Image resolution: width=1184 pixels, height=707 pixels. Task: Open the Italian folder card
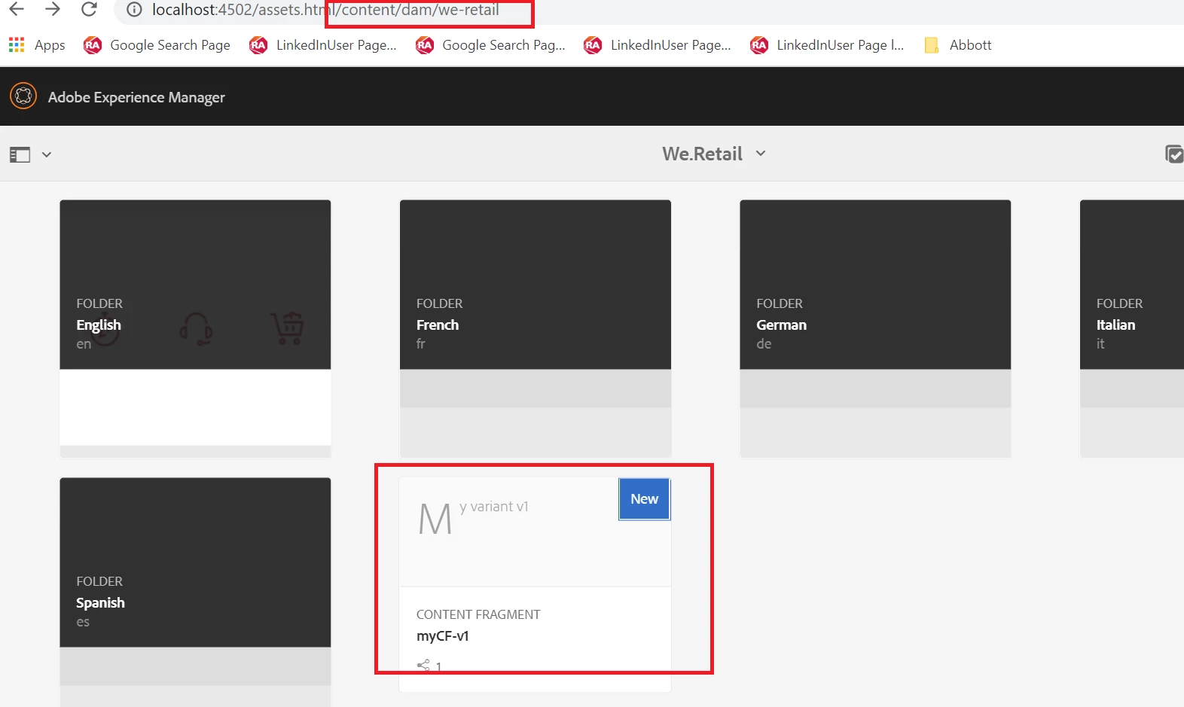click(1132, 328)
